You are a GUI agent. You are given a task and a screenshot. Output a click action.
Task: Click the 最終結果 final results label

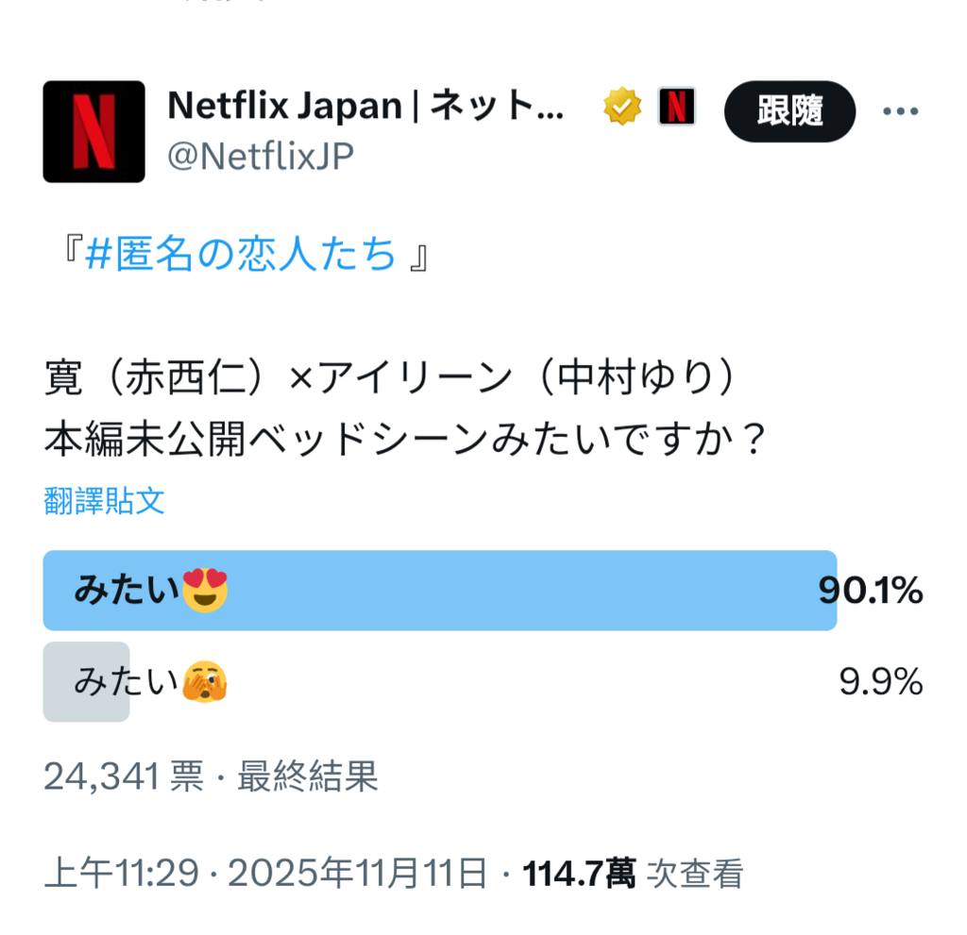(x=307, y=776)
